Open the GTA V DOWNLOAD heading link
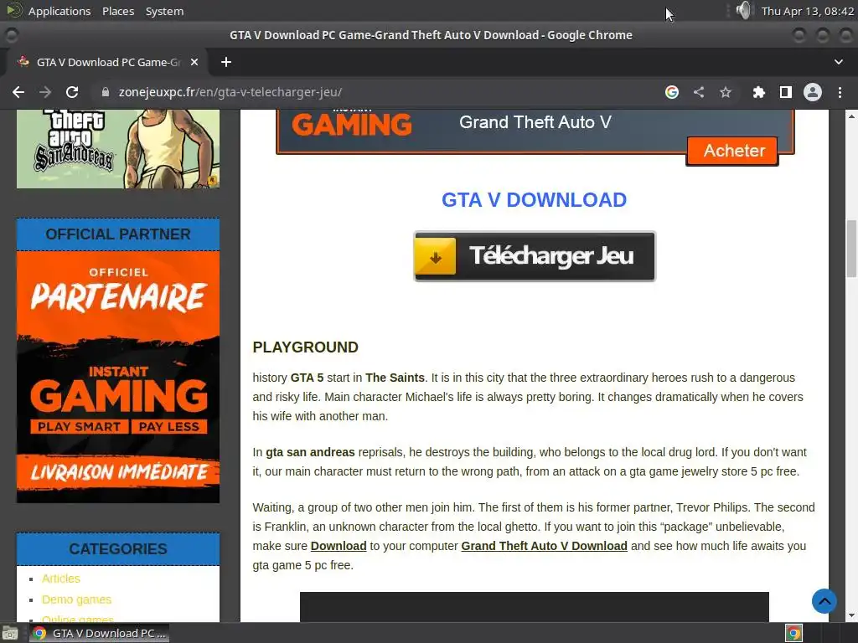This screenshot has height=643, width=858. point(534,200)
